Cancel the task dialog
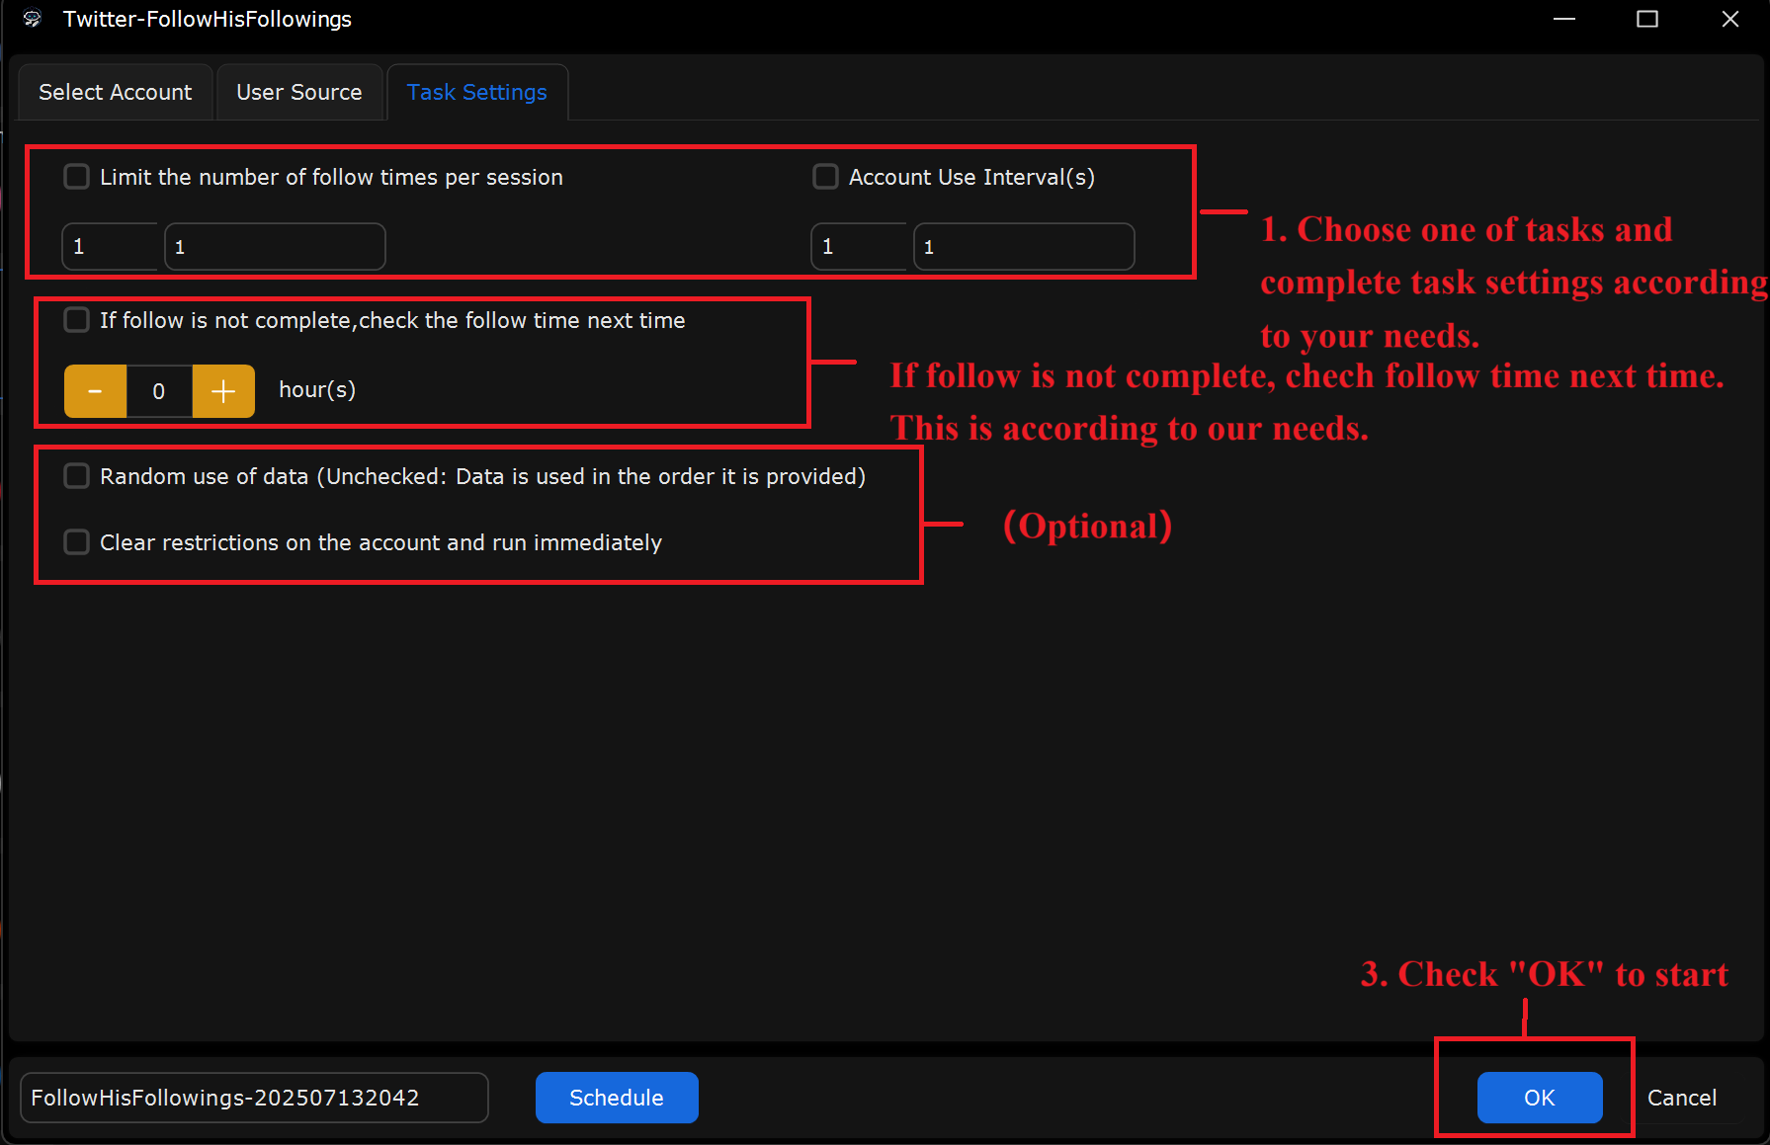 [1681, 1098]
